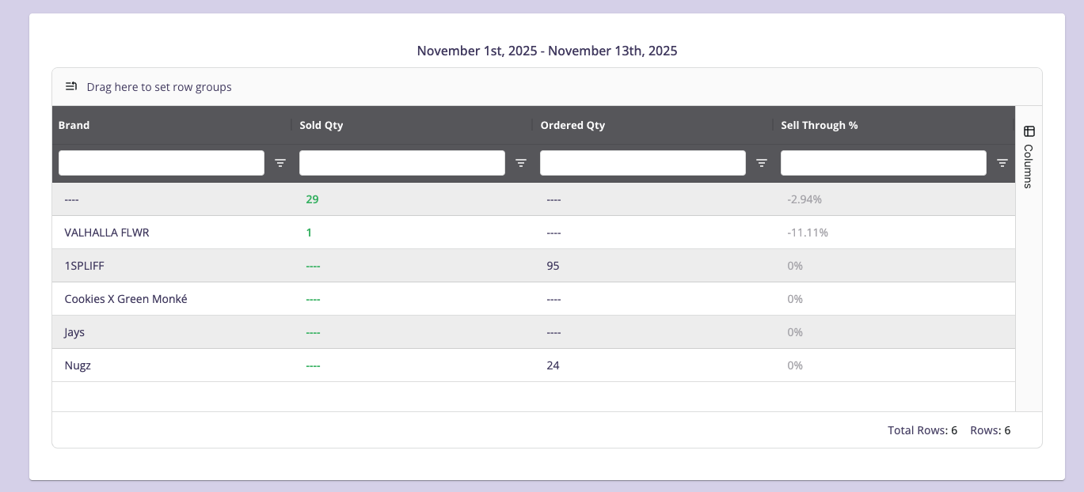Focus the Sold Qty filter text field
Viewport: 1084px width, 492px height.
point(402,163)
